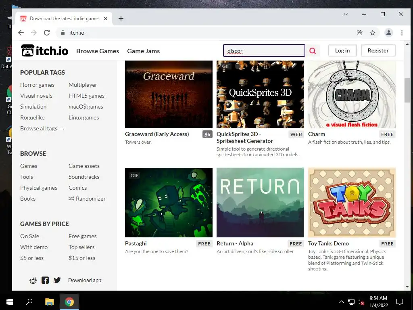Open Browse Games in header
This screenshot has width=413, height=310.
(x=98, y=51)
